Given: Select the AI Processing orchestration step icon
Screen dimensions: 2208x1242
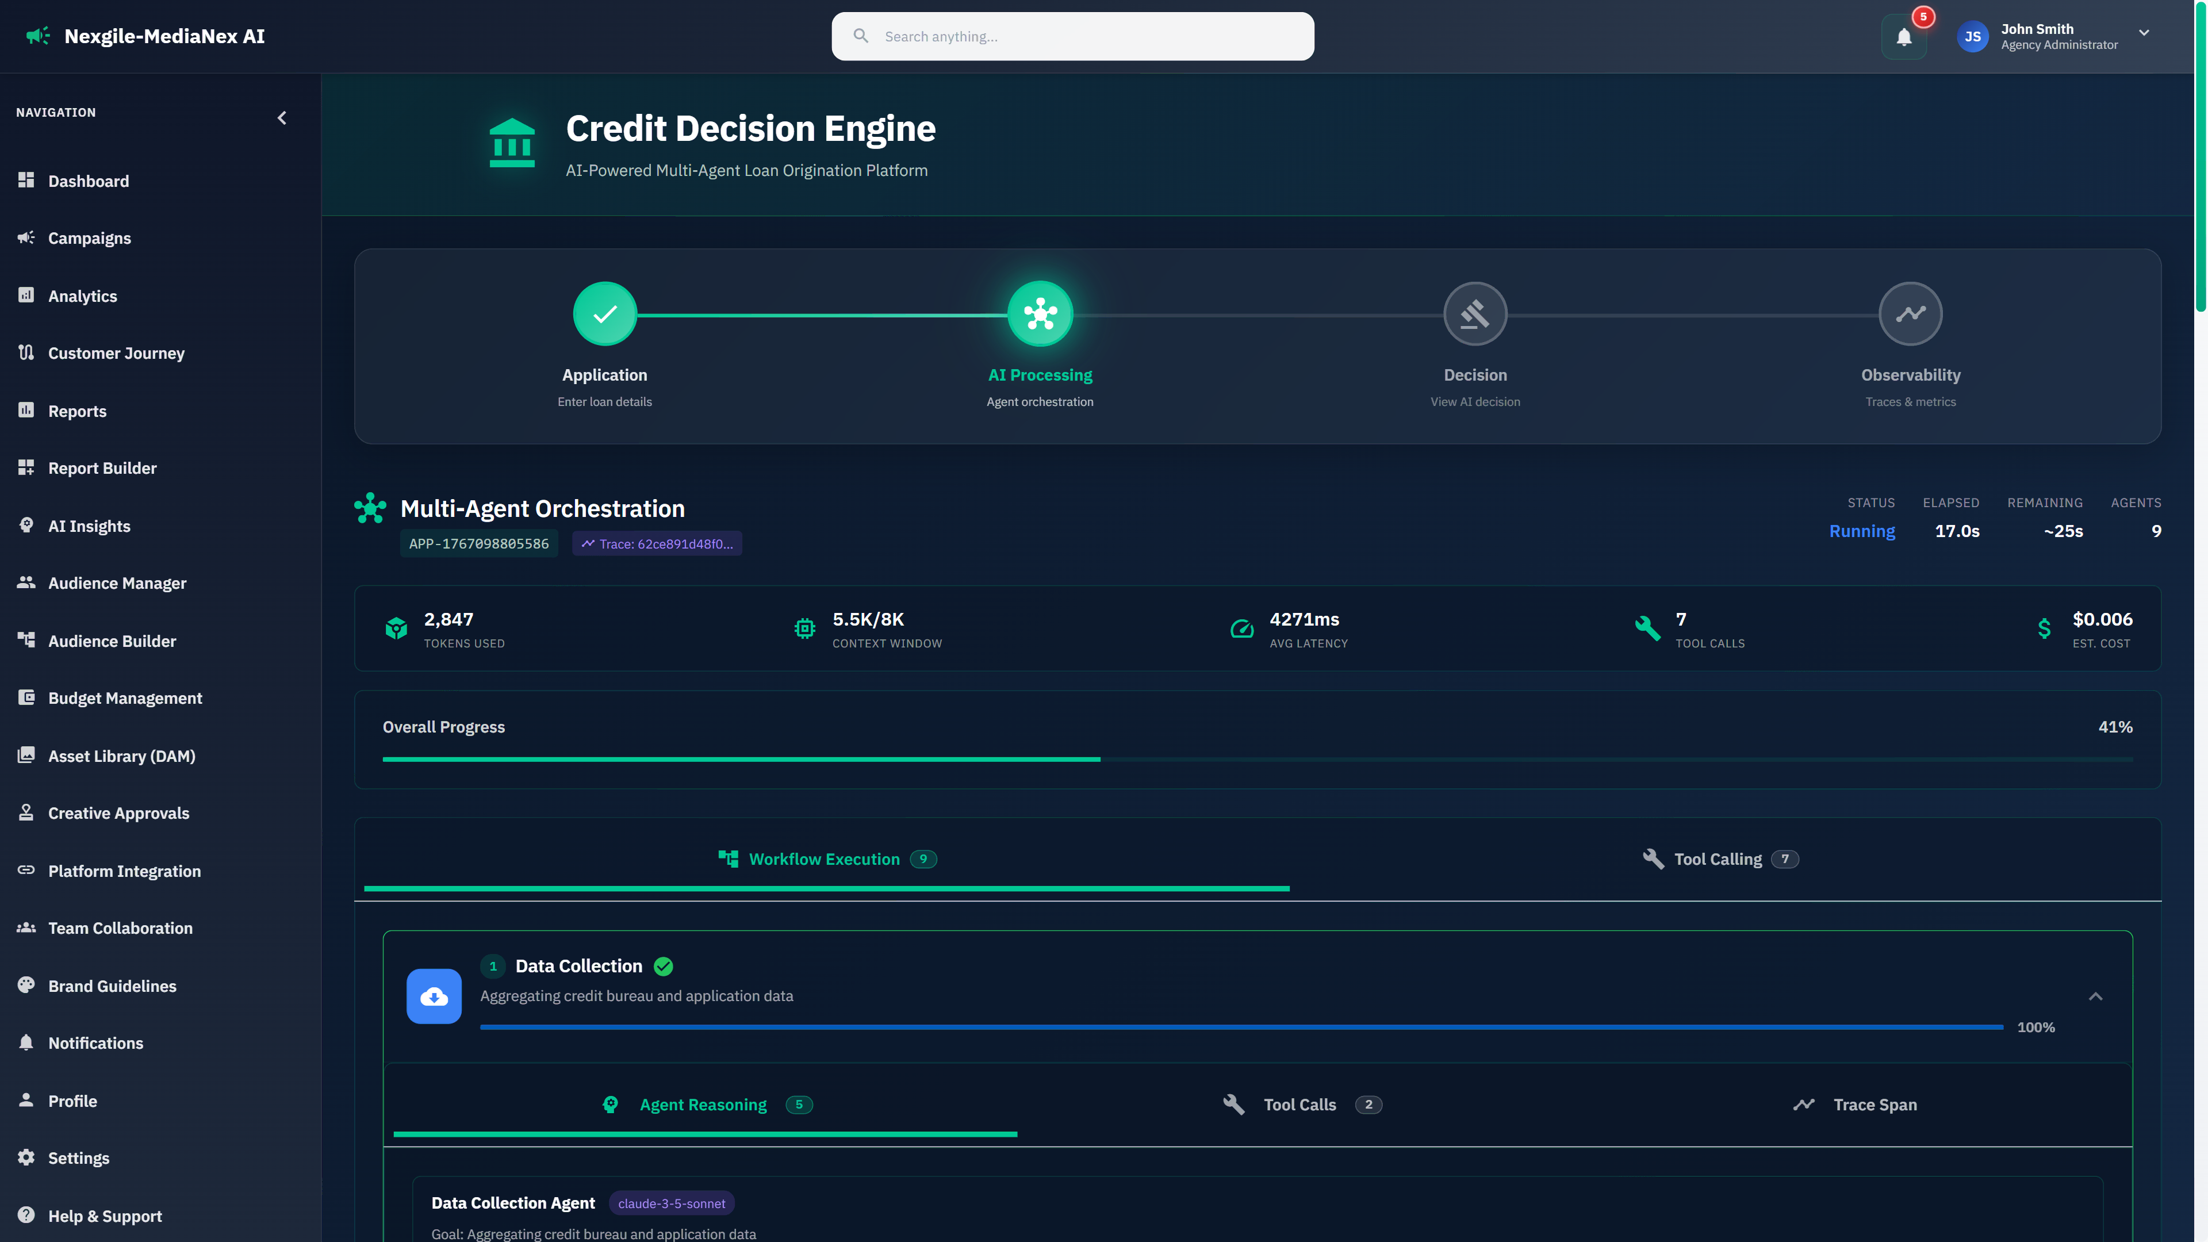Looking at the screenshot, I should point(1040,313).
